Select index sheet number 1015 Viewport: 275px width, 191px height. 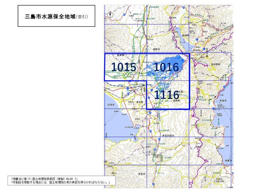click(x=124, y=67)
